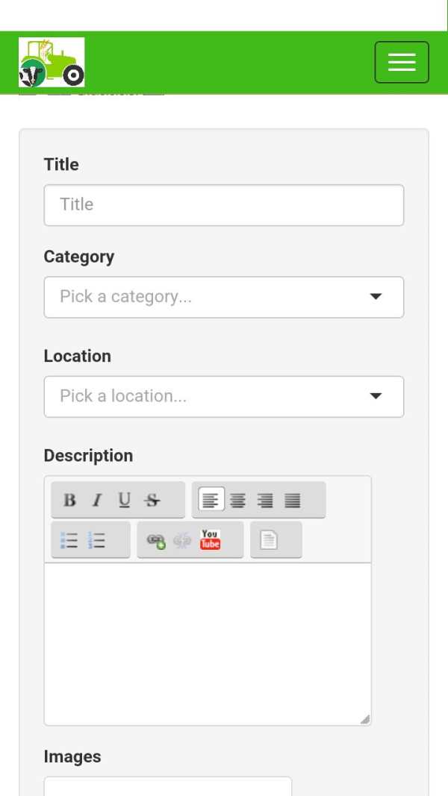This screenshot has width=448, height=796.
Task: Align description text to the left
Action: [211, 500]
